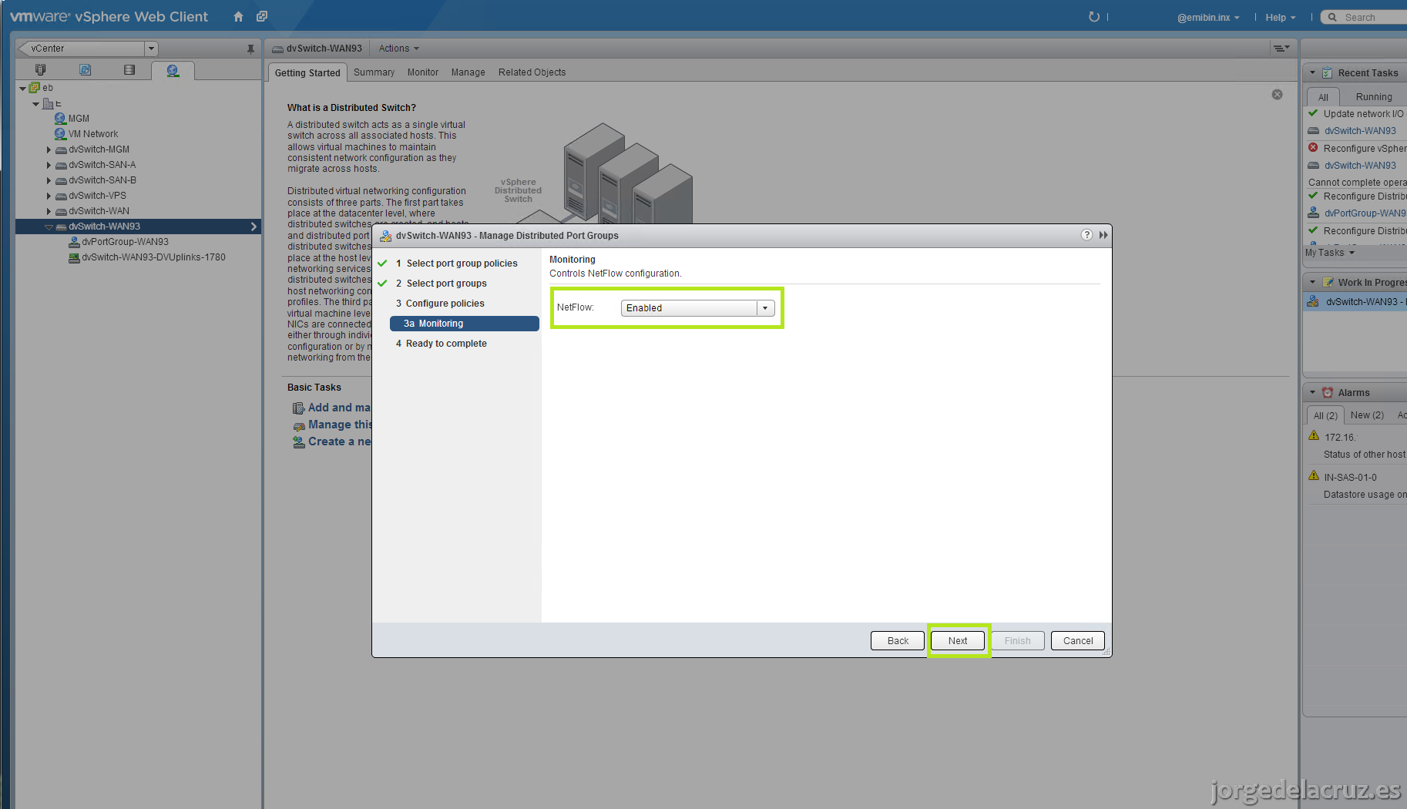
Task: Close the Getting Started info panel
Action: (x=1277, y=95)
